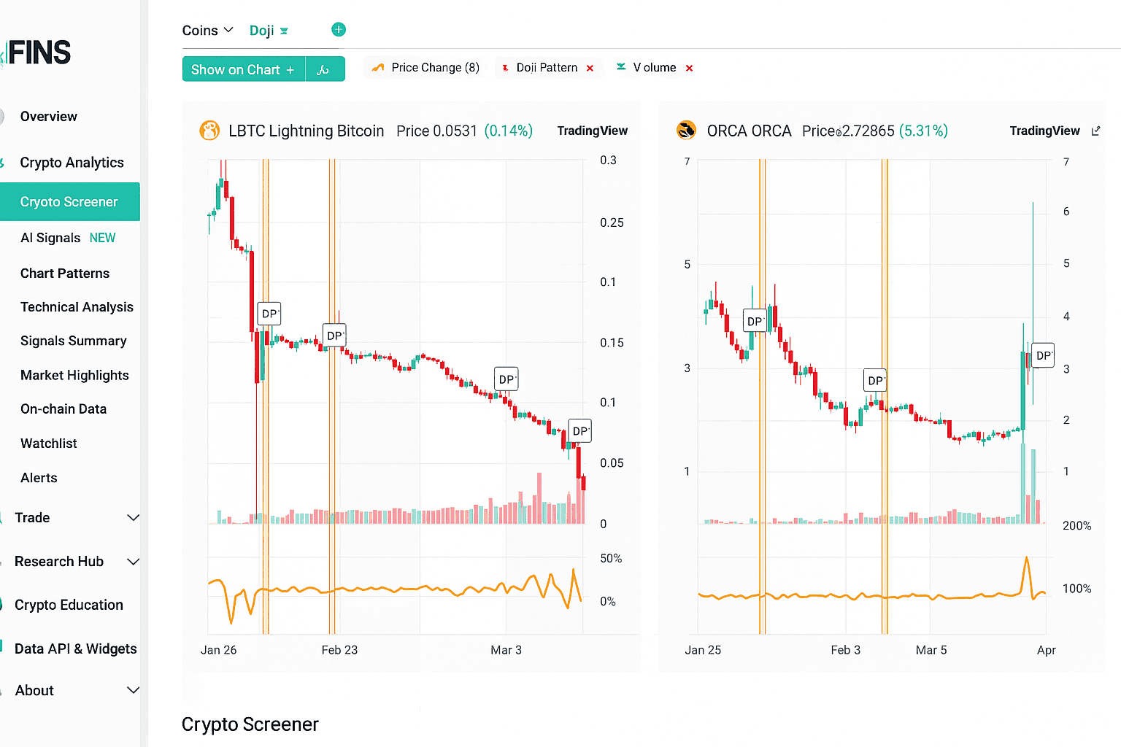The height and width of the screenshot is (747, 1121).
Task: Click the Volume chip icon
Action: pos(621,67)
